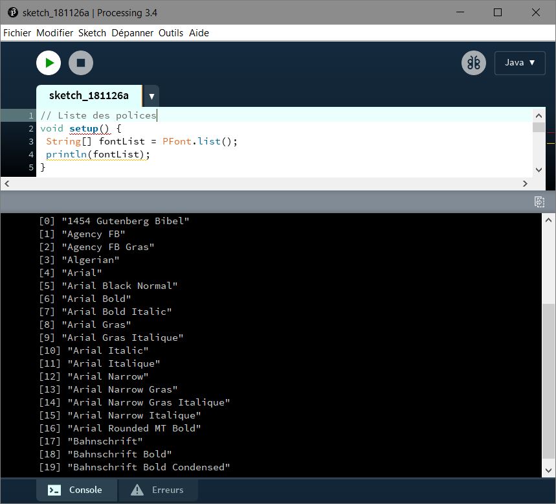Open the Modifier menu
The width and height of the screenshot is (556, 504).
point(55,33)
